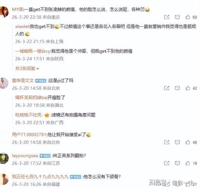The image size is (200, 189).
Task: Open MY菜's user profile name link
Action: pyautogui.click(x=17, y=9)
